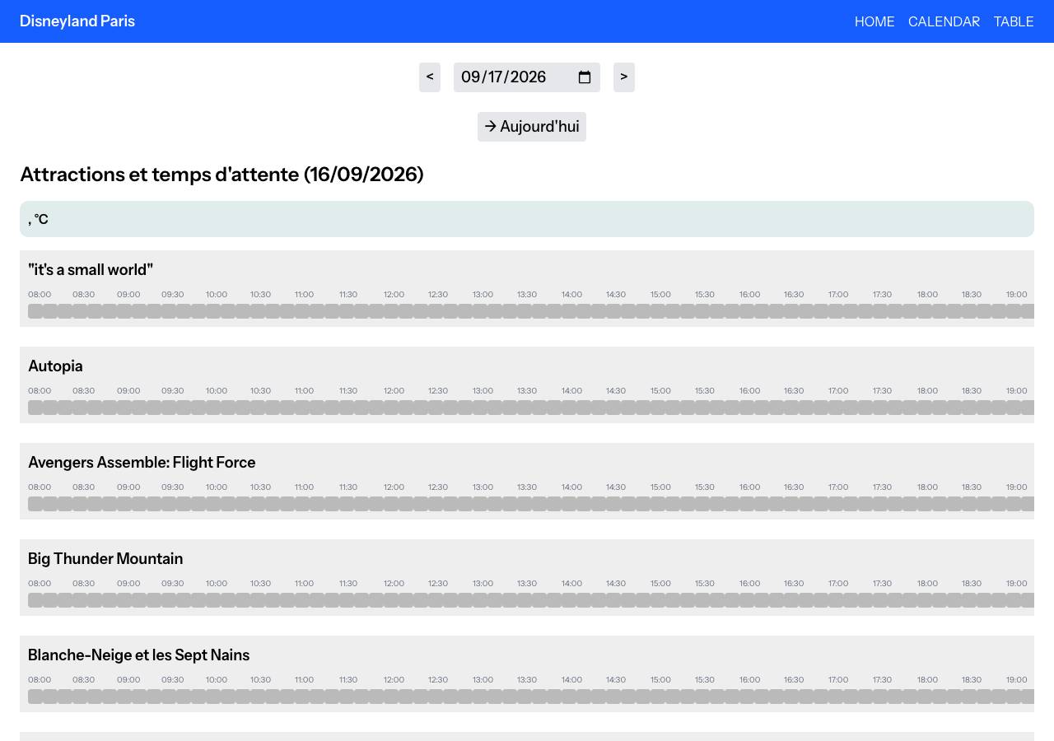This screenshot has width=1054, height=741.
Task: Click the Attractions et temps d'attente heading
Action: [222, 175]
